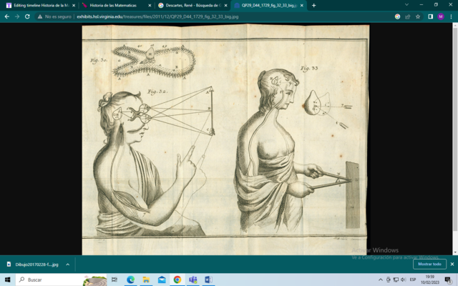The height and width of the screenshot is (286, 458).
Task: Expand the download item options chevron
Action: [67, 265]
